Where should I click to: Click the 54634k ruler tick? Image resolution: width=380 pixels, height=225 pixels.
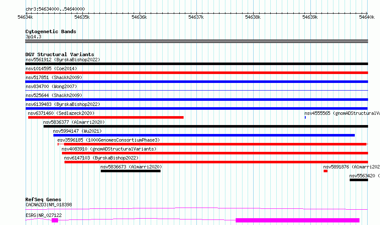[x=25, y=17]
